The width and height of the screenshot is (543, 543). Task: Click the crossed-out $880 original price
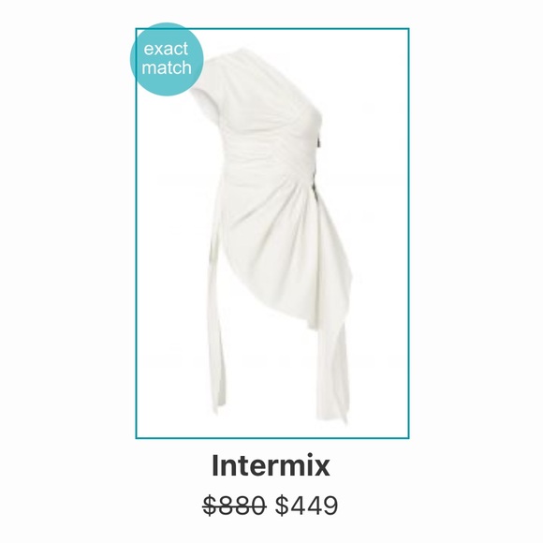(235, 506)
